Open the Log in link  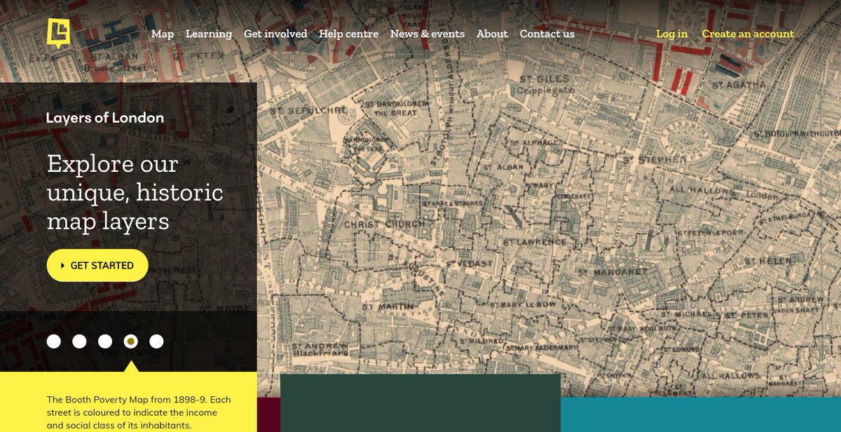coord(671,33)
